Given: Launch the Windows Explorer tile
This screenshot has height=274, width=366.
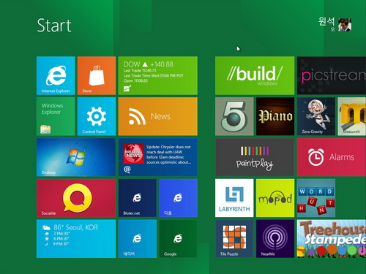Looking at the screenshot, I should pos(56,116).
